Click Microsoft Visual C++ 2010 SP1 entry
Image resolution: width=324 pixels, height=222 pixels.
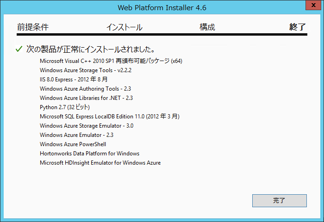(111, 61)
